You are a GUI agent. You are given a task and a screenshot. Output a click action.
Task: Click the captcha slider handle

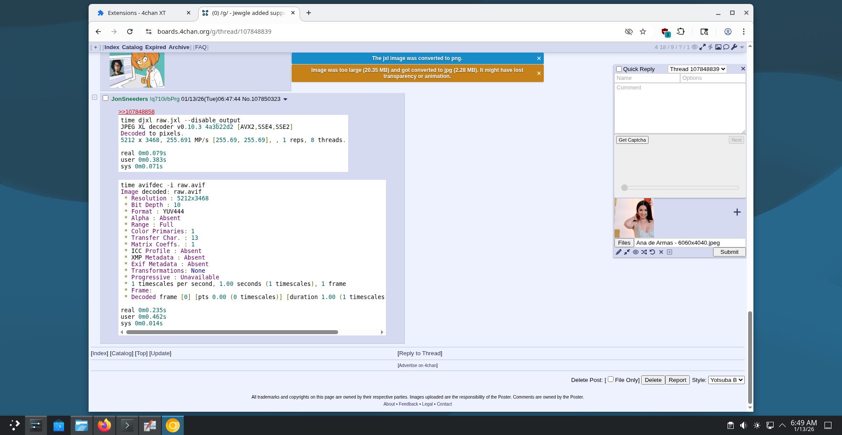(624, 188)
